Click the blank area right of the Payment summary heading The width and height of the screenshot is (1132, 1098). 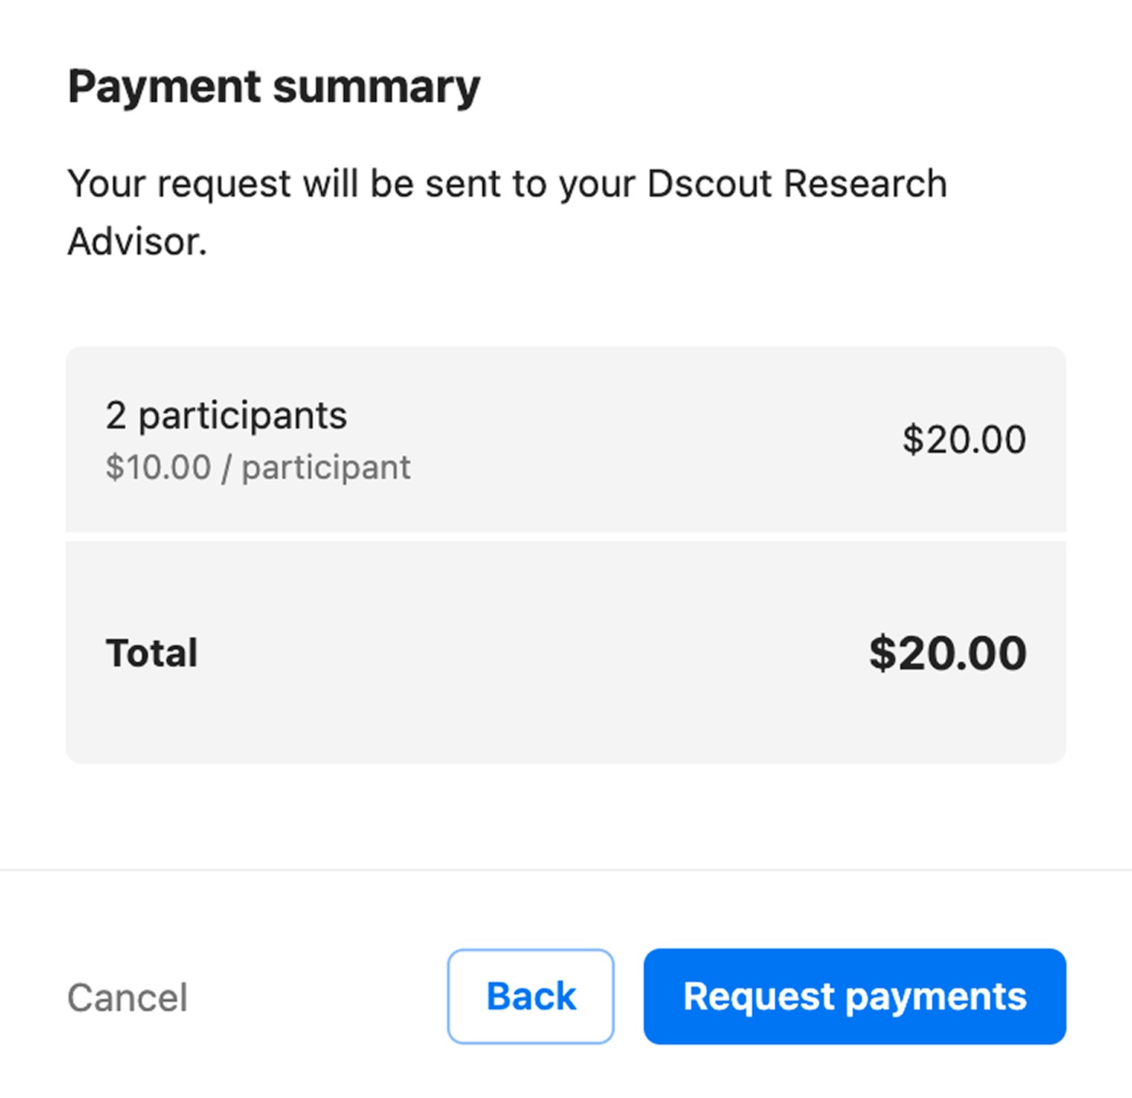coord(763,86)
